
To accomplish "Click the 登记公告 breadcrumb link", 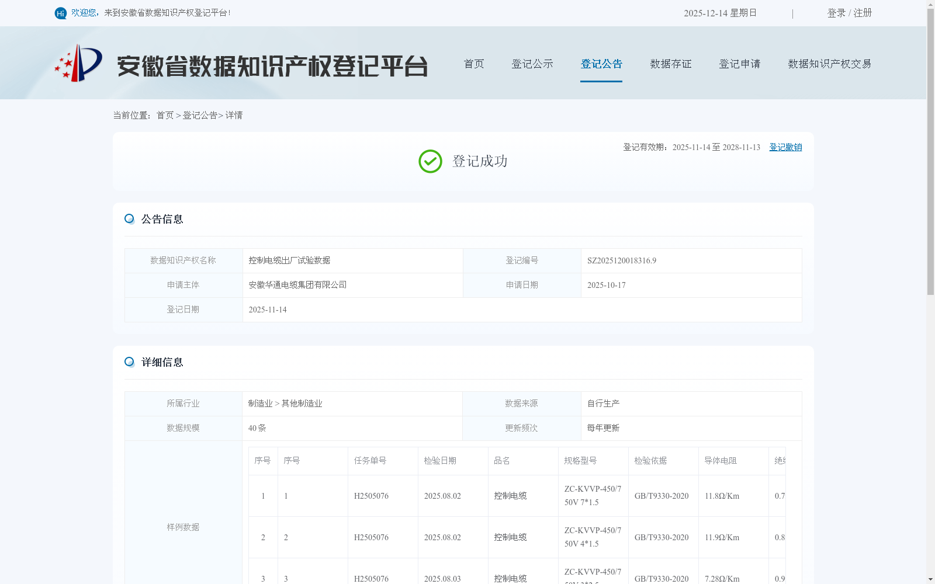I will (199, 115).
